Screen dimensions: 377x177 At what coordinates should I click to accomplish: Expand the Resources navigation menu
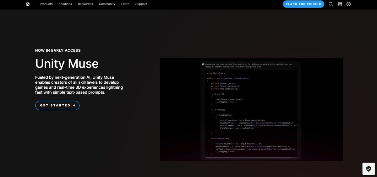[x=85, y=4]
